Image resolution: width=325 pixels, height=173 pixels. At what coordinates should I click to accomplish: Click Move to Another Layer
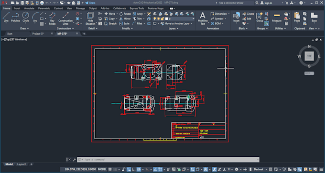click(x=175, y=23)
